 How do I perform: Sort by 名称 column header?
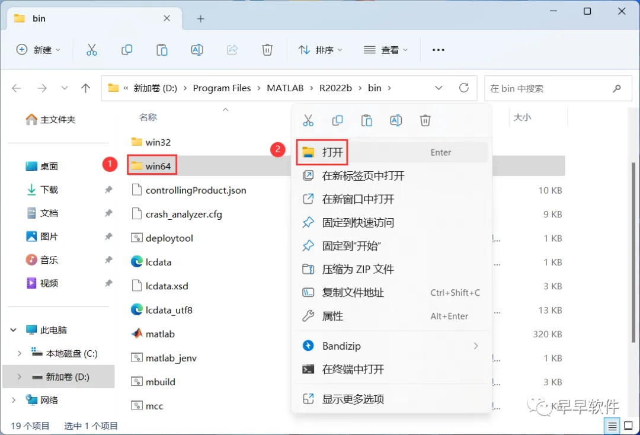tap(148, 117)
